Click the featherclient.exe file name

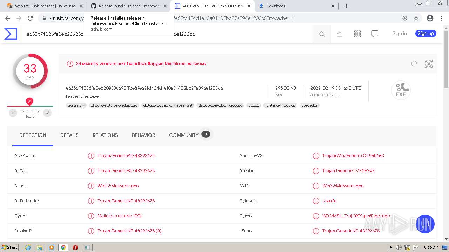(82, 96)
